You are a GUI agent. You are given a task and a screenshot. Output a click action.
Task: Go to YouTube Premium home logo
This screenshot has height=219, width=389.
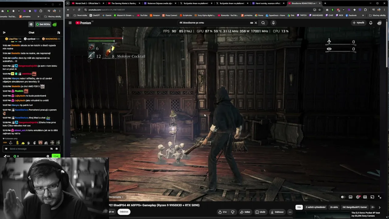click(84, 23)
